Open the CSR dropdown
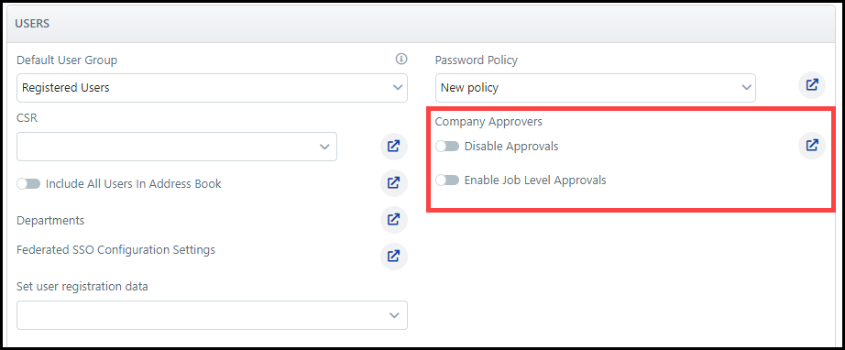This screenshot has height=350, width=845. (177, 147)
